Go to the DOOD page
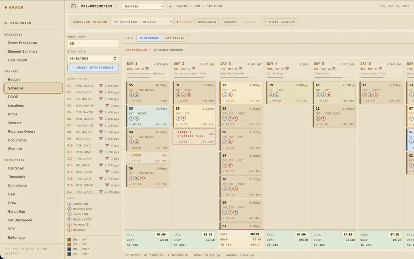414x259 pixels. pos(13,97)
